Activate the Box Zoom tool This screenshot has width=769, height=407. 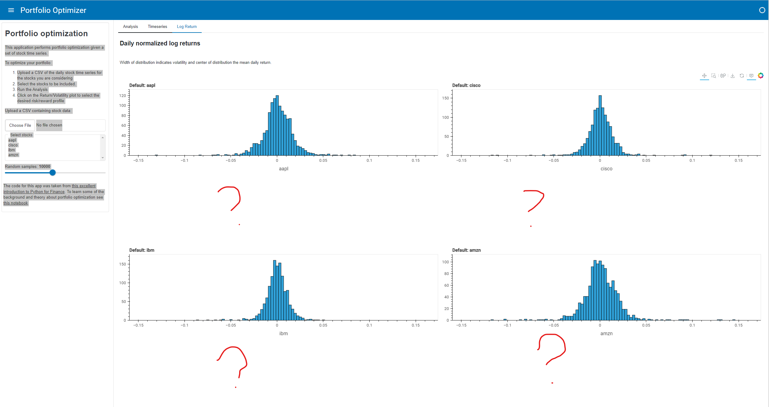(x=713, y=76)
